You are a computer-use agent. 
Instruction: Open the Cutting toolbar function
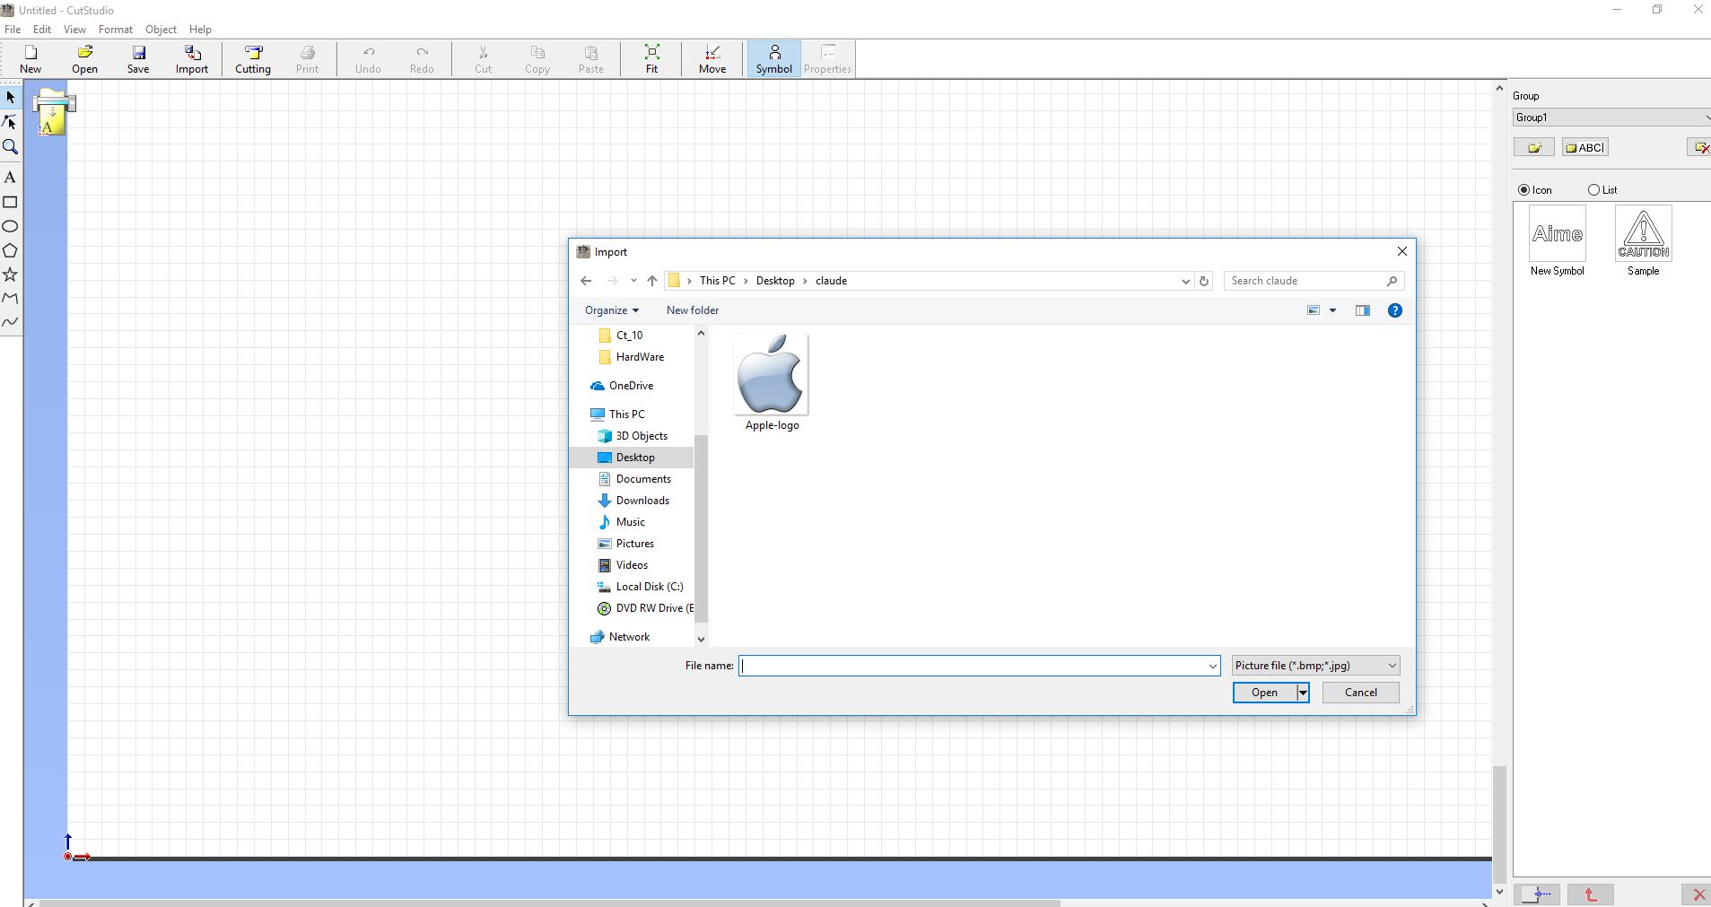point(253,59)
